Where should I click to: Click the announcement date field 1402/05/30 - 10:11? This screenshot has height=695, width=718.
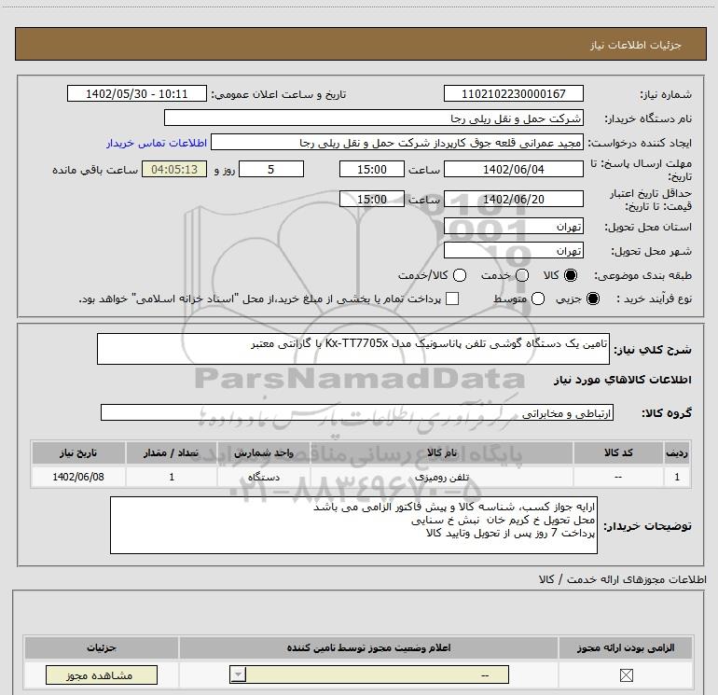point(137,94)
